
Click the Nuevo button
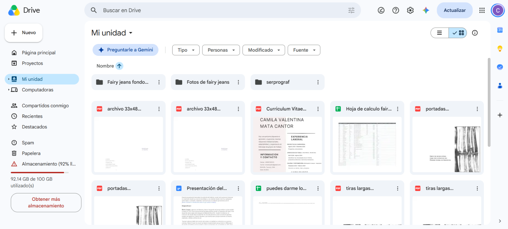[24, 33]
